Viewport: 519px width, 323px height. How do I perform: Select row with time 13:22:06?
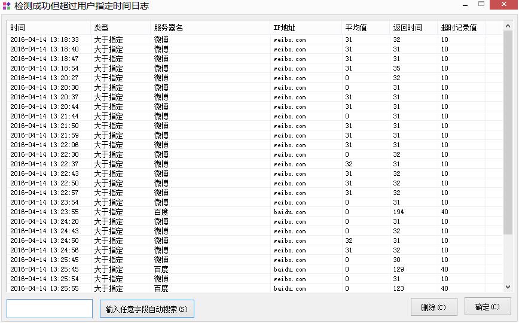tap(255, 145)
